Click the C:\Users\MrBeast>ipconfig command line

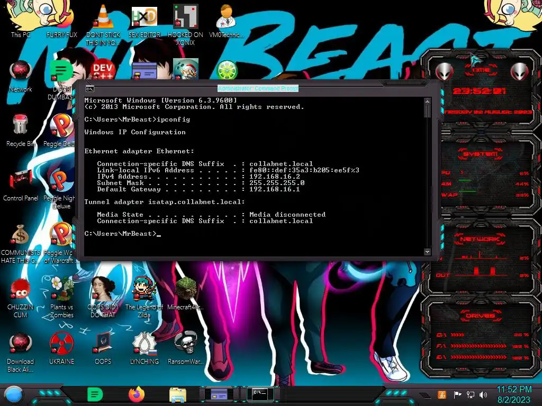(x=137, y=119)
